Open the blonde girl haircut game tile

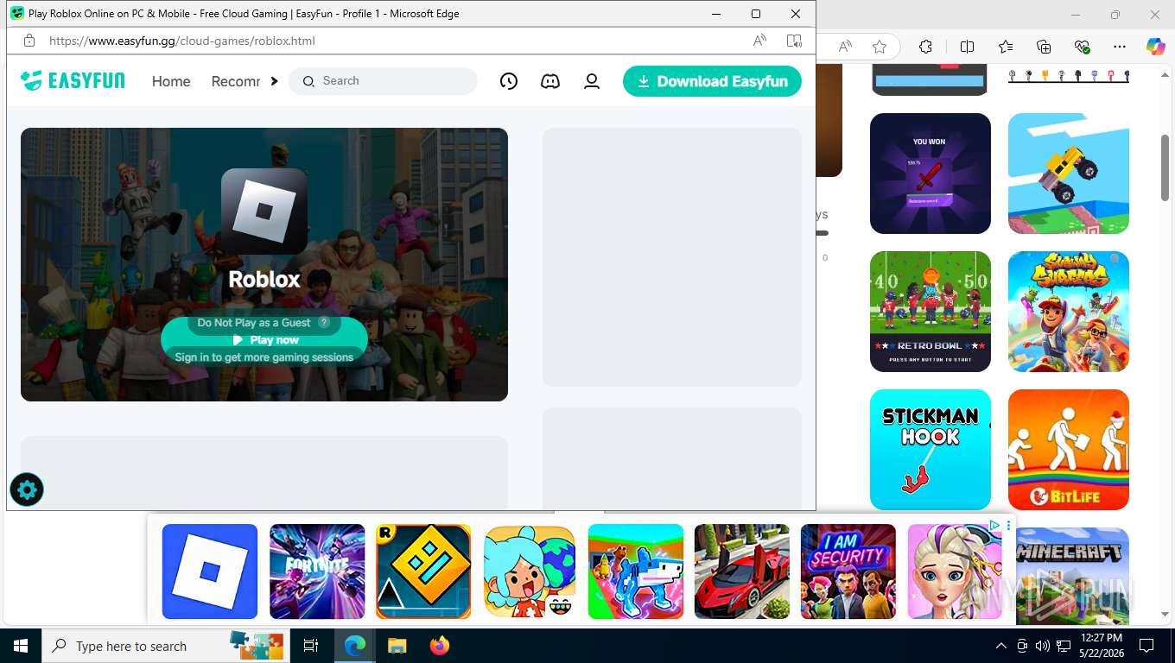[x=955, y=571]
